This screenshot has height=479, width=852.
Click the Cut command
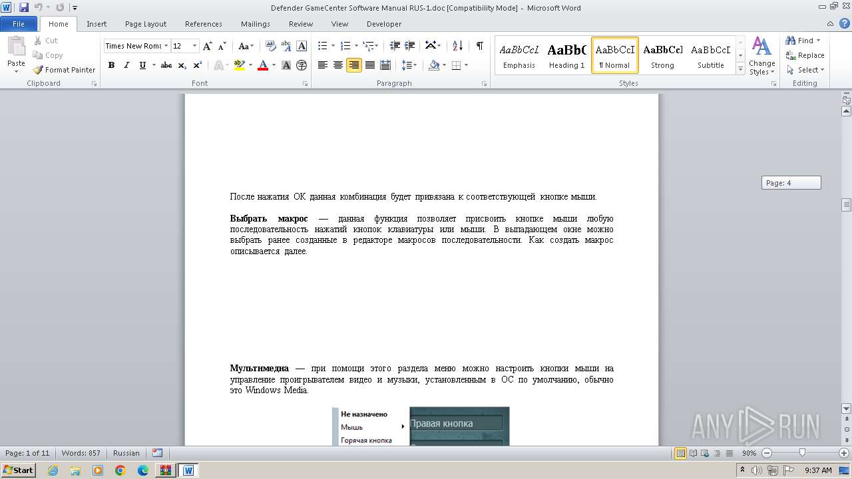point(46,41)
